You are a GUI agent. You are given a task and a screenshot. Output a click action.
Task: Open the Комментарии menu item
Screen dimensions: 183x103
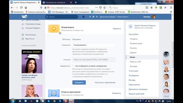click(136, 43)
